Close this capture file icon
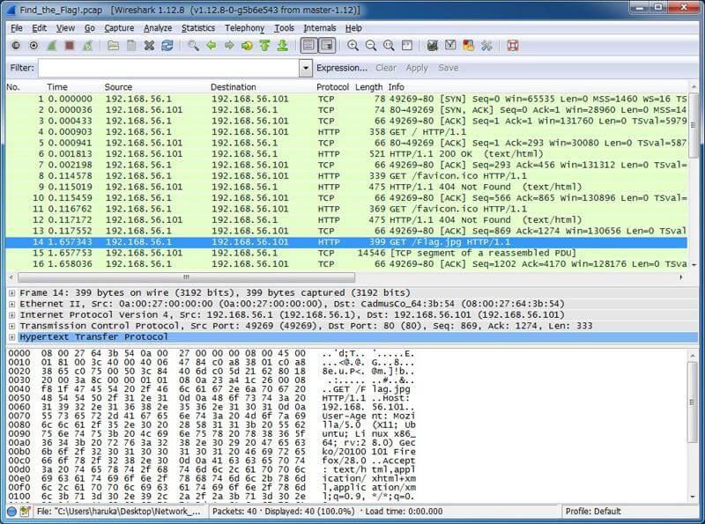Viewport: 705px width, 524px height. [x=149, y=46]
